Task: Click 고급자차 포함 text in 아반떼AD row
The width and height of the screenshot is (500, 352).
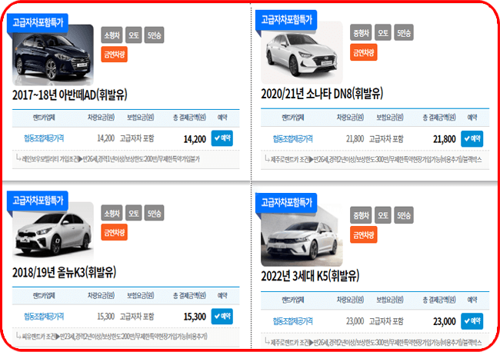Action: pos(137,138)
